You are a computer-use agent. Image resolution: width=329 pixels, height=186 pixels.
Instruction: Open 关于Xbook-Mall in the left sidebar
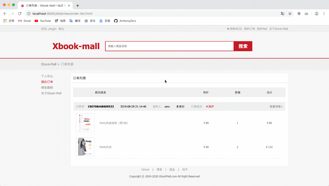tap(51, 93)
